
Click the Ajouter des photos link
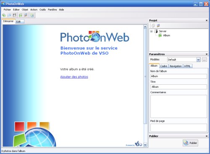[74, 77]
